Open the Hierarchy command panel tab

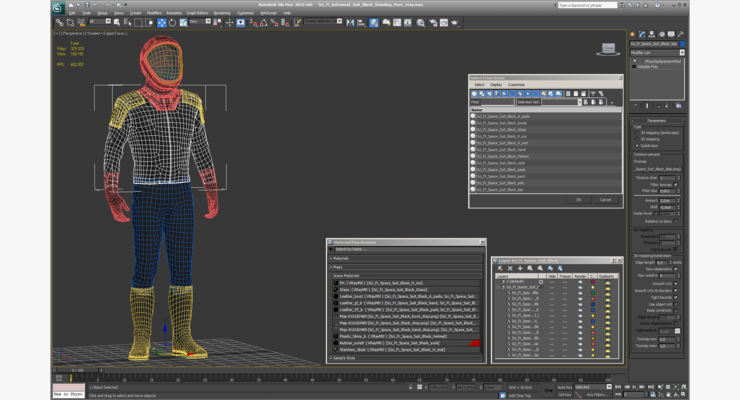point(652,34)
